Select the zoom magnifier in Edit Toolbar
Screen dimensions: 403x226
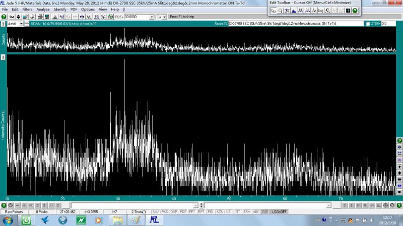[x=281, y=10]
